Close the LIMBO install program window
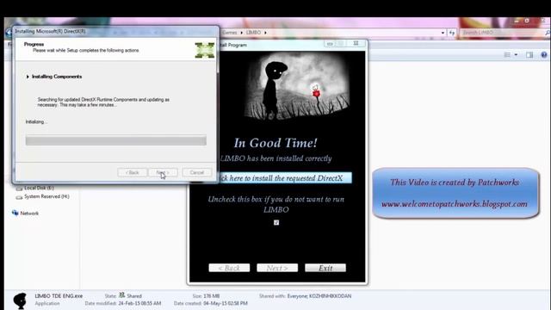Image resolution: width=551 pixels, height=310 pixels. pyautogui.click(x=356, y=43)
